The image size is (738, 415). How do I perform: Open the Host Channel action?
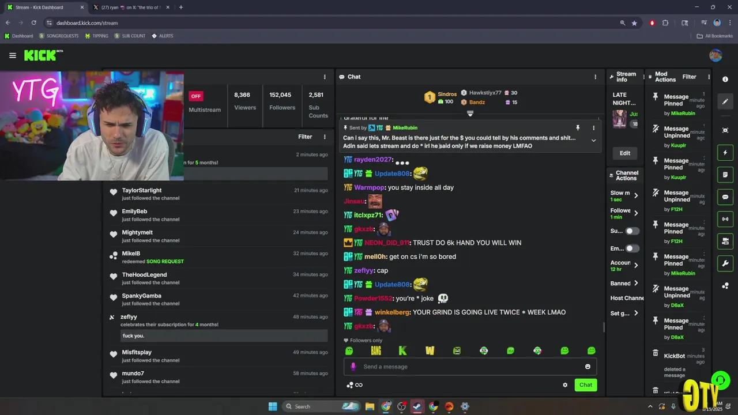627,298
